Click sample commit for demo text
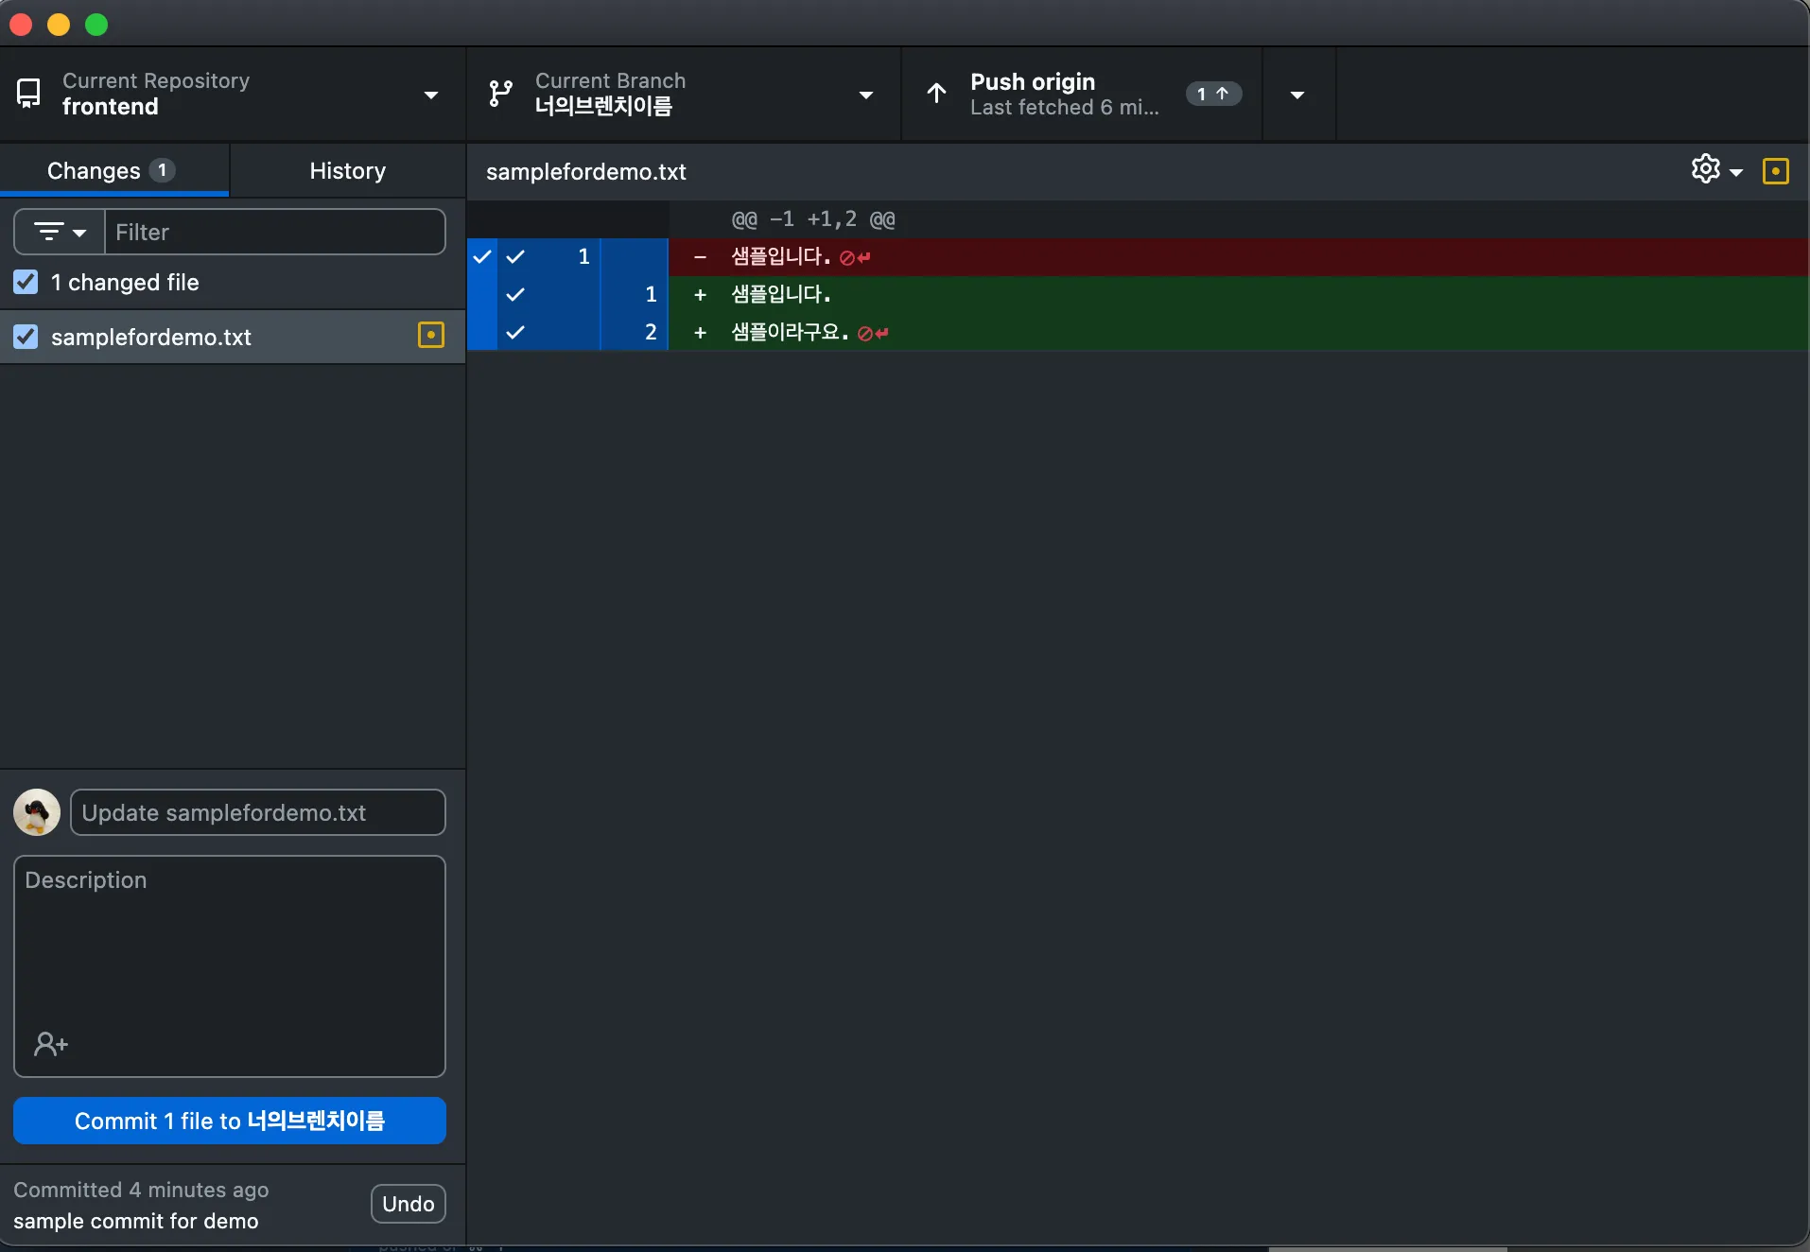Screen dimensions: 1810x1252 pyautogui.click(x=136, y=1221)
